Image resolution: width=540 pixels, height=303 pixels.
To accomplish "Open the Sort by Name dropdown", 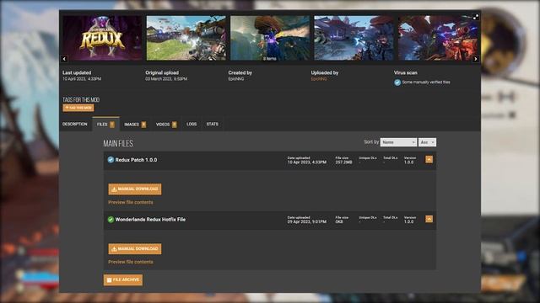I will pos(398,142).
